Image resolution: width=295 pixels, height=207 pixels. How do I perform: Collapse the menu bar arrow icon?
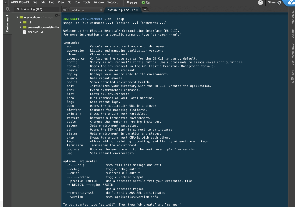coord(6,3)
